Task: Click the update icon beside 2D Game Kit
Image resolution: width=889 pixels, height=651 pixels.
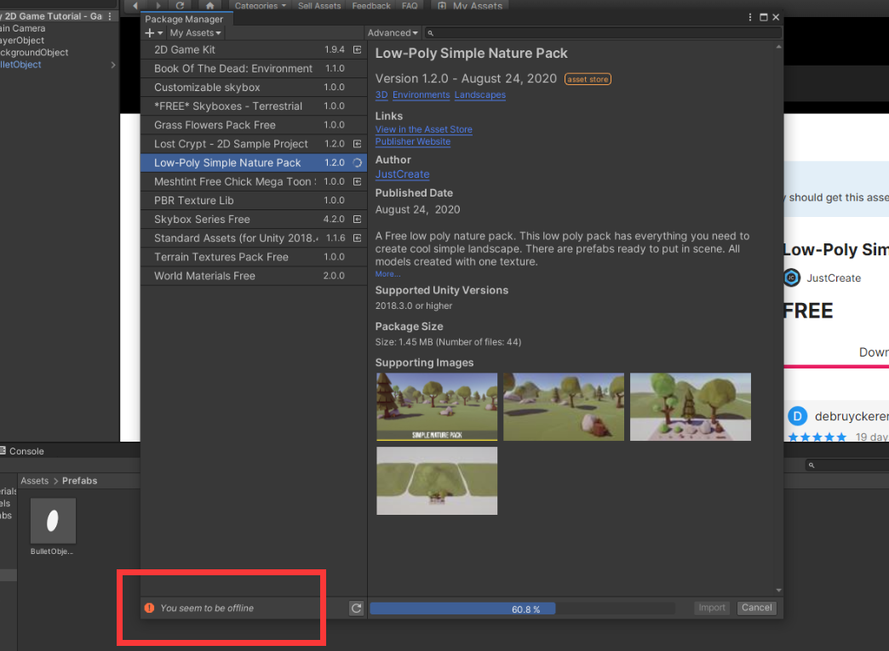Action: 357,49
